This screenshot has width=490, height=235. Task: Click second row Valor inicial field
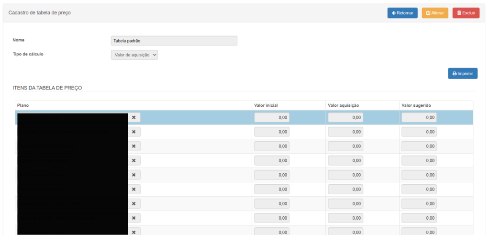(x=272, y=132)
